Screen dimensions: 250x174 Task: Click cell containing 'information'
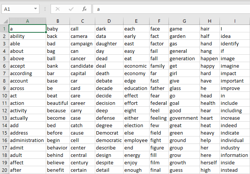click(235, 155)
